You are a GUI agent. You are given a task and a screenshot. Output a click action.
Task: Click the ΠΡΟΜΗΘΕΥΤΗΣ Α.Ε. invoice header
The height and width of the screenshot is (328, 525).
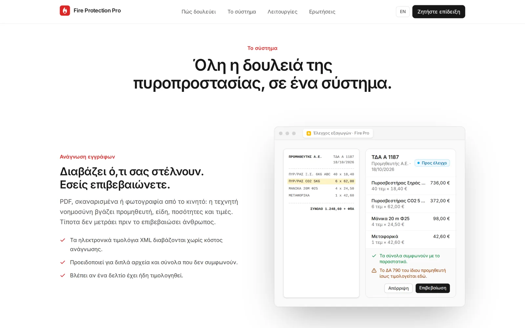click(305, 157)
